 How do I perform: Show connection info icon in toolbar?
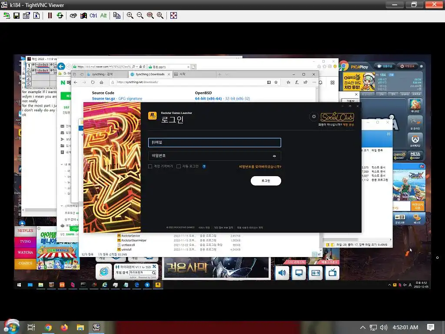pyautogui.click(x=37, y=16)
